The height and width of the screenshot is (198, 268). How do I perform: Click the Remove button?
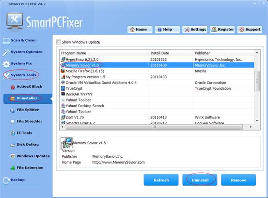coord(238,180)
